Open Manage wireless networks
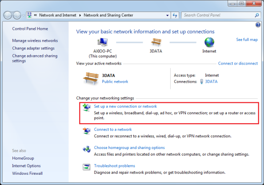The height and width of the screenshot is (185, 264). [35, 40]
